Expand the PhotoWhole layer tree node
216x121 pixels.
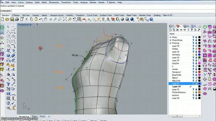tap(170, 40)
